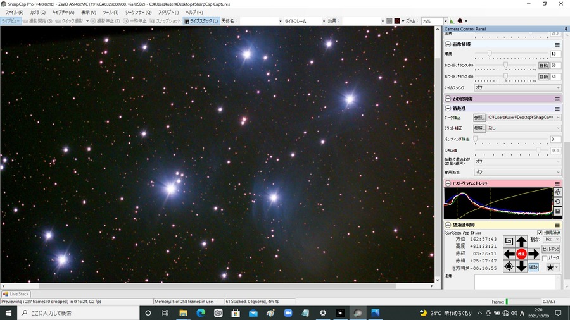Expand the その他制御 section

click(448, 99)
